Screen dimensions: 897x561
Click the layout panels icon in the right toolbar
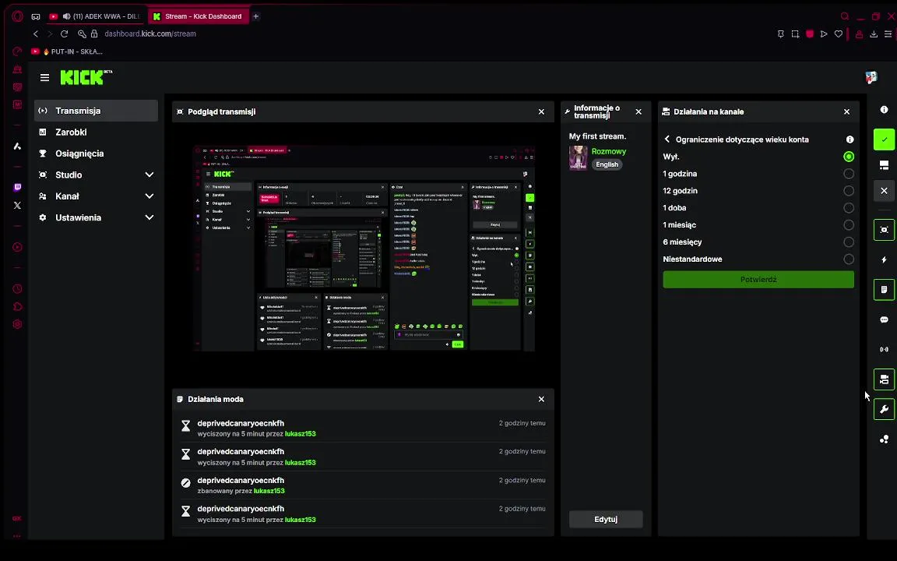[x=884, y=165]
